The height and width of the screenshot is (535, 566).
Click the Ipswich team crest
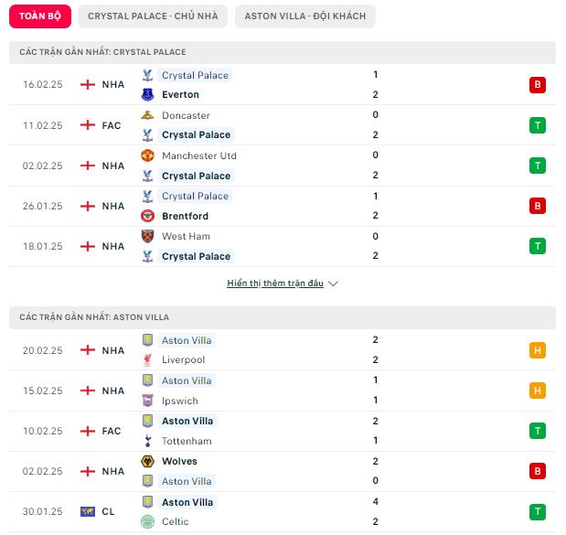click(147, 401)
